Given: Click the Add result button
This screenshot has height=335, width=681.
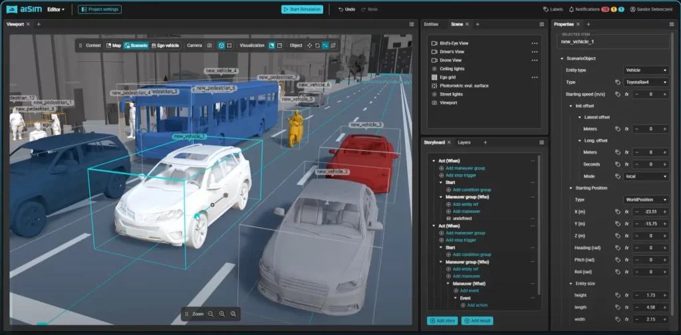Looking at the screenshot, I should (x=477, y=320).
